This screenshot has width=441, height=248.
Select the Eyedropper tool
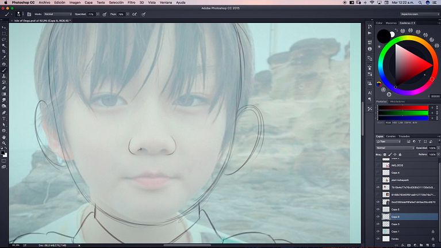[4, 58]
